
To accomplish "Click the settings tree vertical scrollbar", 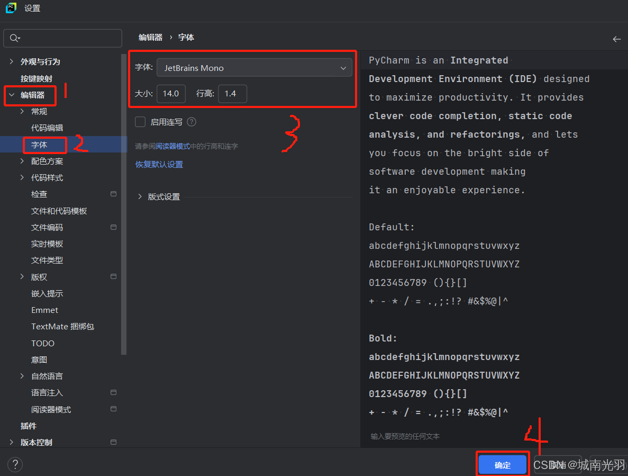I will pyautogui.click(x=124, y=204).
